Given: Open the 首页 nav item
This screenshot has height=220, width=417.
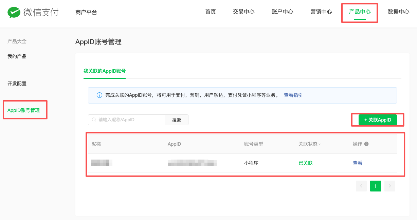Looking at the screenshot, I should 211,12.
